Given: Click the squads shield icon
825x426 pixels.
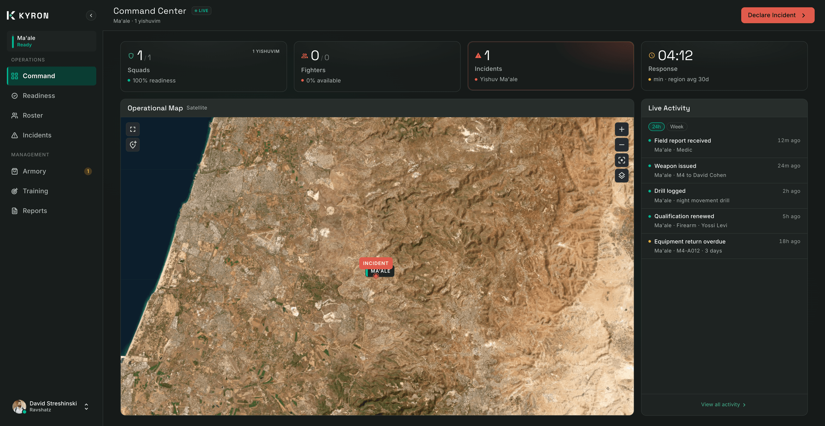Looking at the screenshot, I should 131,56.
